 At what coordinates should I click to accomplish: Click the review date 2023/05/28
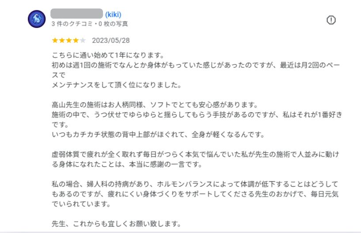[111, 41]
